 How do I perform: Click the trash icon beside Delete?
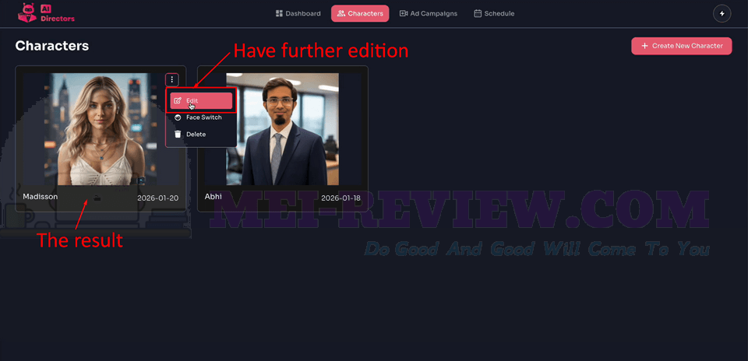pos(178,135)
